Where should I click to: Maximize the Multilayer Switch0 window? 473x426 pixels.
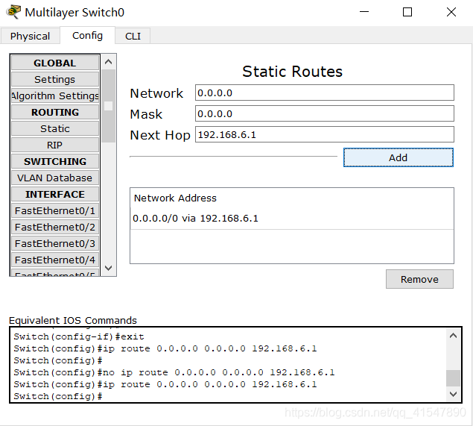coord(407,12)
